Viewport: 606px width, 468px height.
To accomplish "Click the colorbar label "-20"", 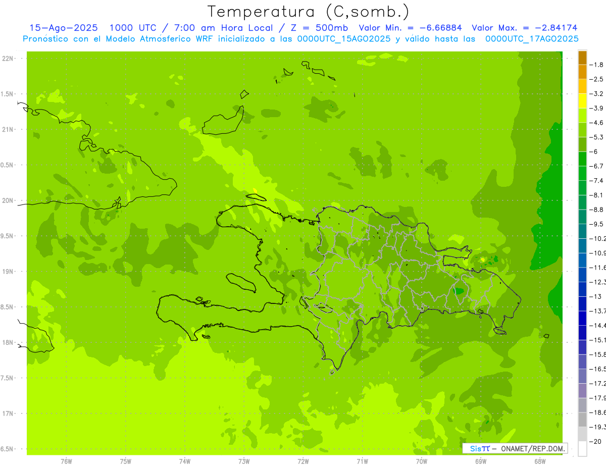I will [595, 441].
